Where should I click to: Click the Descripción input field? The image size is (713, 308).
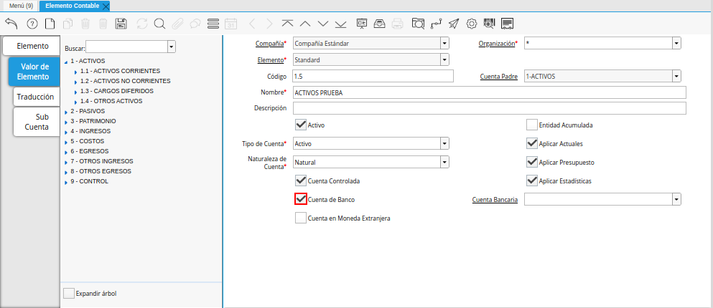tap(488, 108)
